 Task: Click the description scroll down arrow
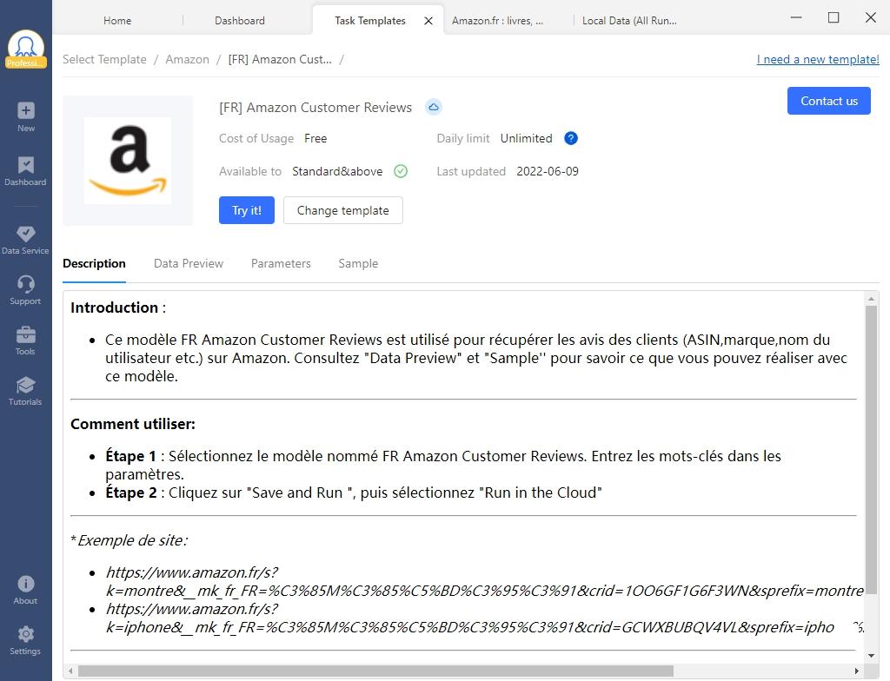pyautogui.click(x=871, y=656)
